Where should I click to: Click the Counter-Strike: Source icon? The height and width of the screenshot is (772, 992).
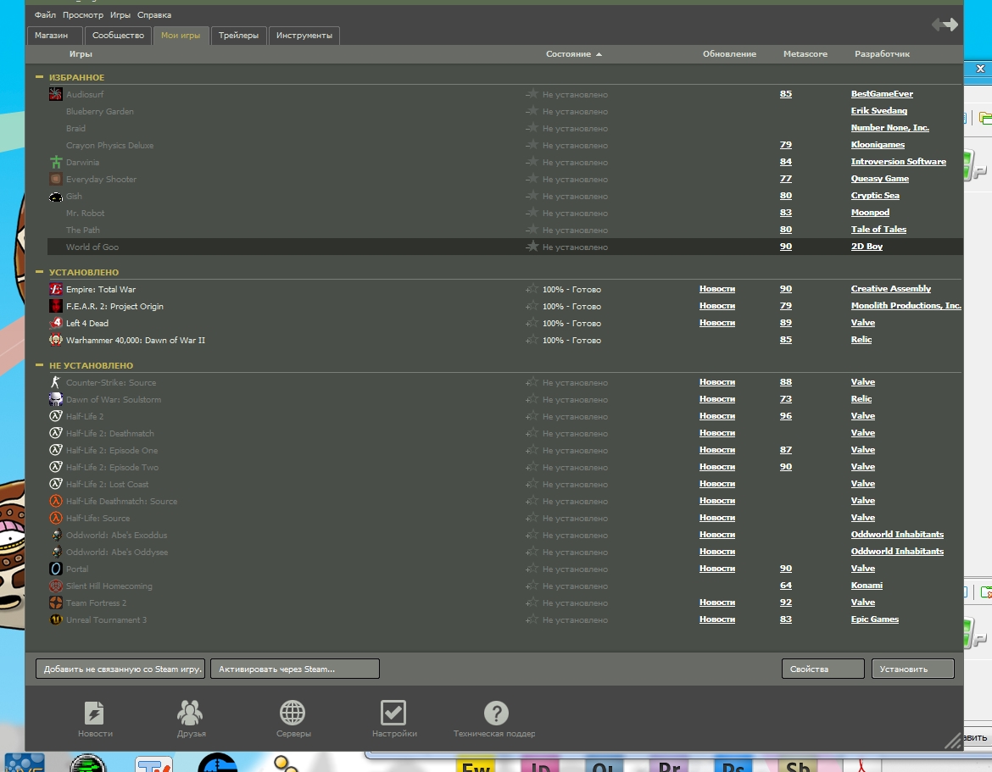(56, 382)
